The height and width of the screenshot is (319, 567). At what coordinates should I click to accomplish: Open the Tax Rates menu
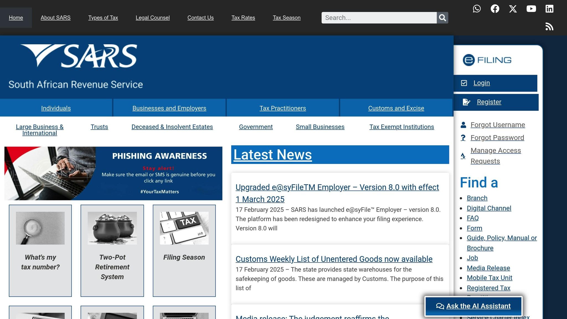[x=243, y=18]
